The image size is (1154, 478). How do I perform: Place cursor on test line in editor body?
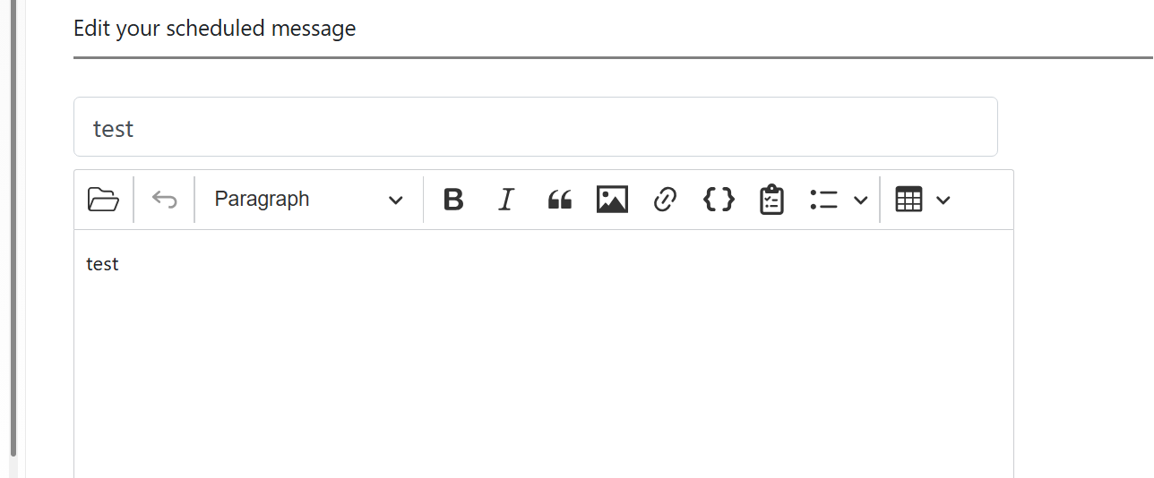[x=102, y=264]
